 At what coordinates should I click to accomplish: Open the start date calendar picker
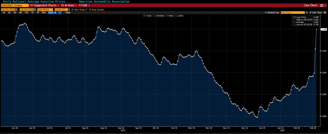click(16, 10)
